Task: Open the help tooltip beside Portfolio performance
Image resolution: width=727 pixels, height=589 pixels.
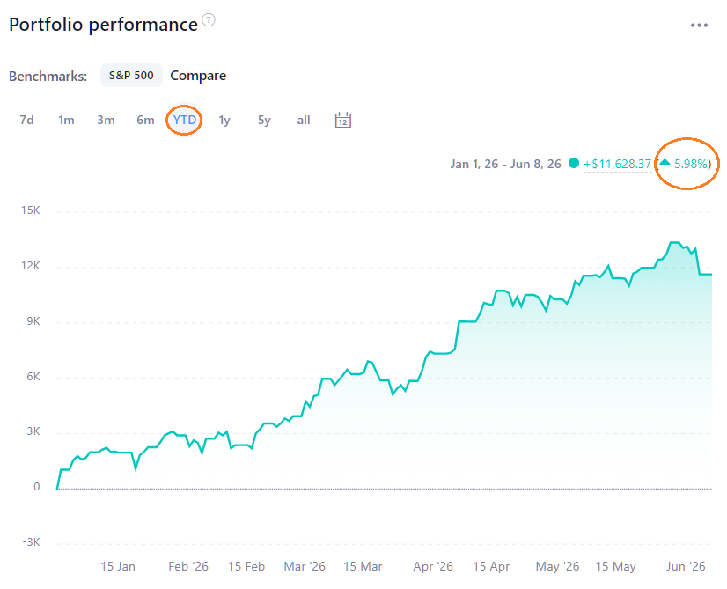Action: (209, 20)
